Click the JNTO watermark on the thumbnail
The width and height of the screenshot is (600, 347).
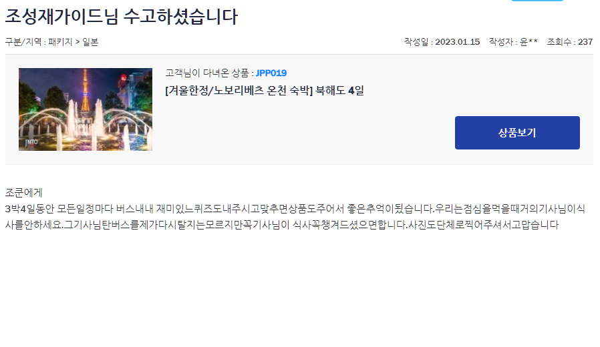pyautogui.click(x=32, y=142)
